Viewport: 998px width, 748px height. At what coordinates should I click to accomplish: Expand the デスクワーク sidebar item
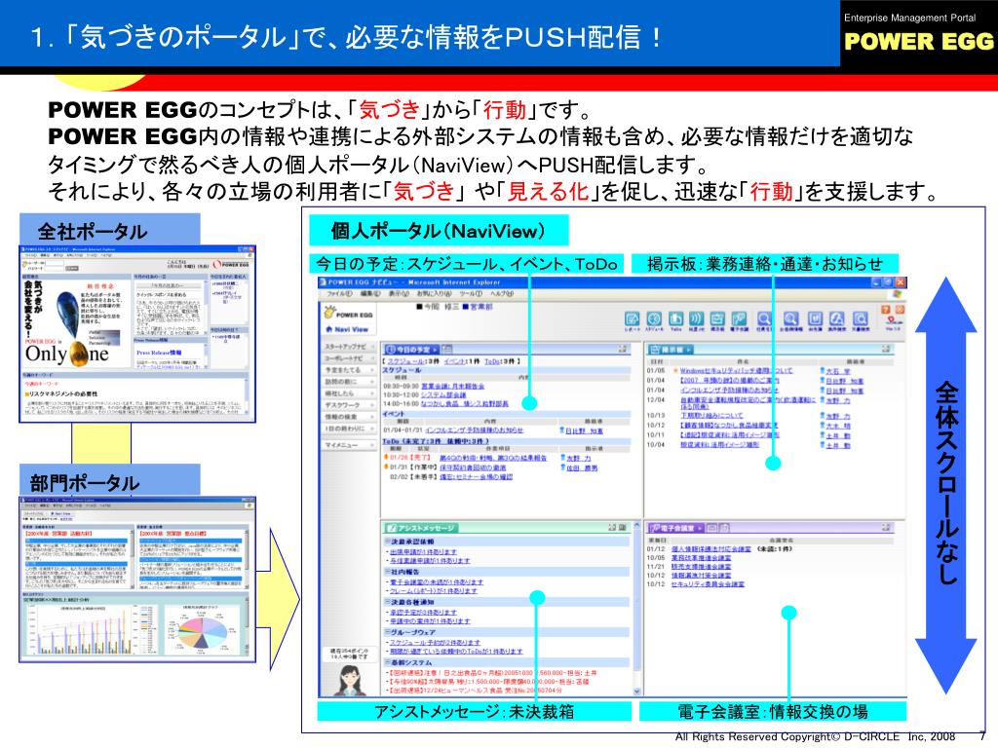click(350, 405)
